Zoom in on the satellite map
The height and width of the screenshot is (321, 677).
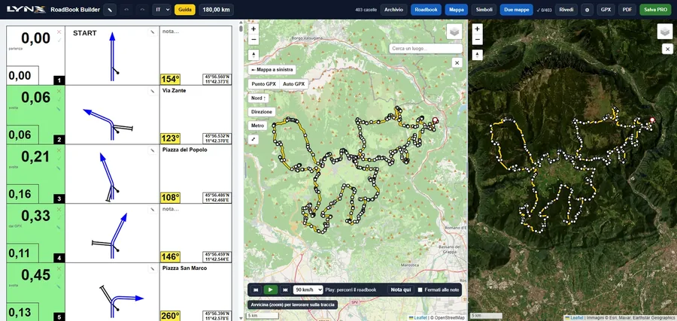[477, 29]
